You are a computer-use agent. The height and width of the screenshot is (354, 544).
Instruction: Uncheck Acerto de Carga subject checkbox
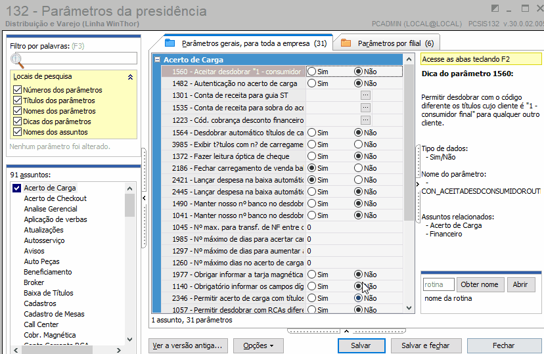16,188
